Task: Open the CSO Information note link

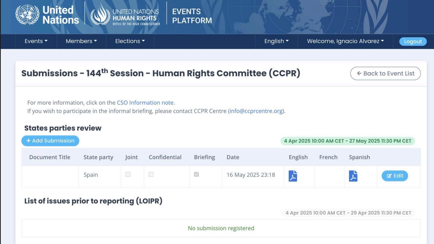Action: tap(145, 103)
